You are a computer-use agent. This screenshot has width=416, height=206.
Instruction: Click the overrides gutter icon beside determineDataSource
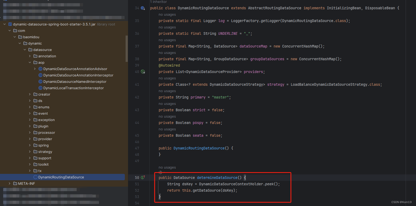coord(143,177)
